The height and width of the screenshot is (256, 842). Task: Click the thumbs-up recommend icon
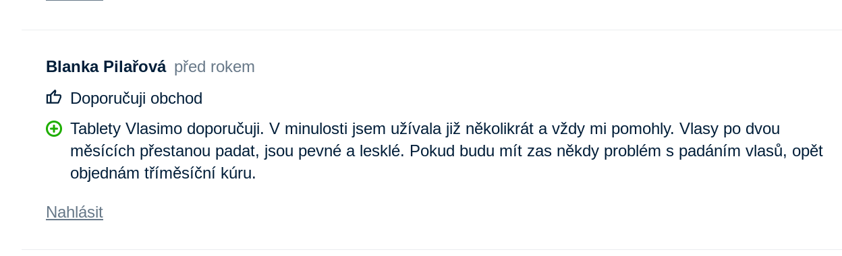click(x=54, y=98)
